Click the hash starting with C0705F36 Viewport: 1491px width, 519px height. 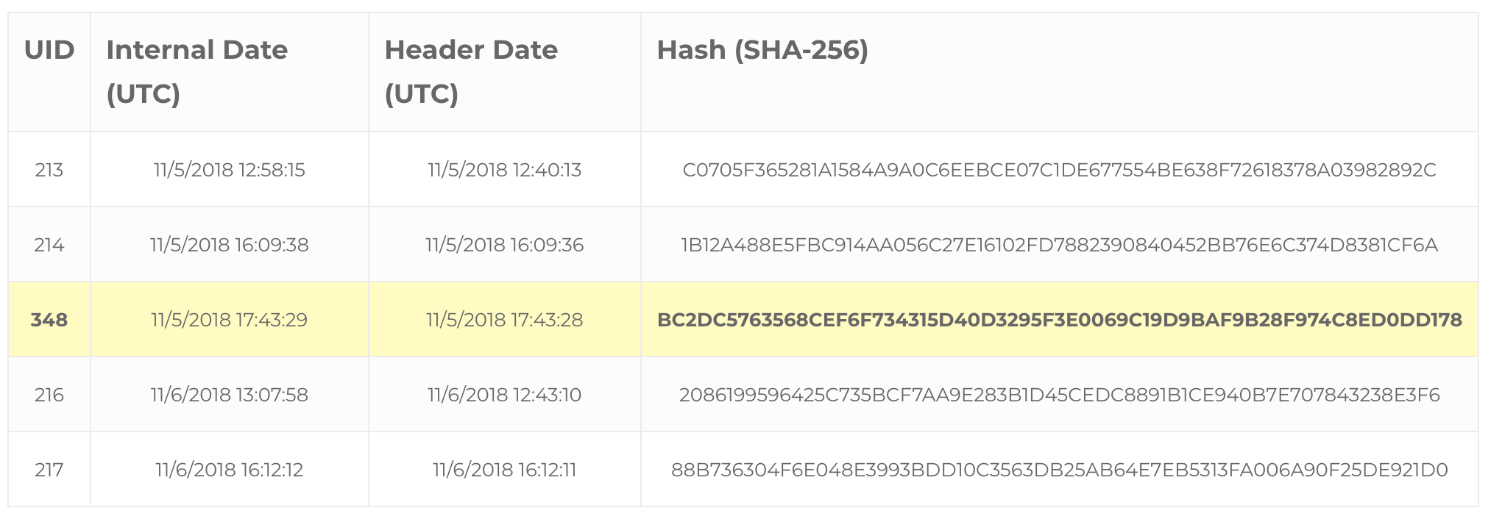1060,170
